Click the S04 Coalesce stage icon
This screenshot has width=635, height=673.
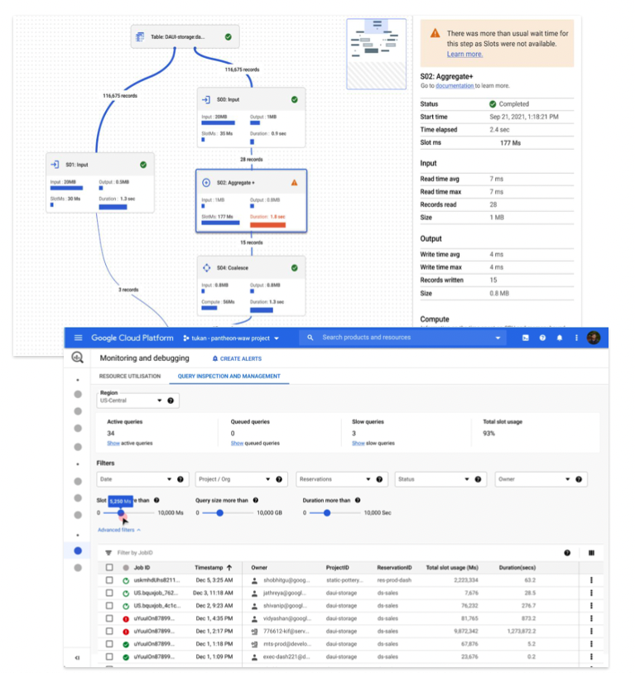click(206, 267)
